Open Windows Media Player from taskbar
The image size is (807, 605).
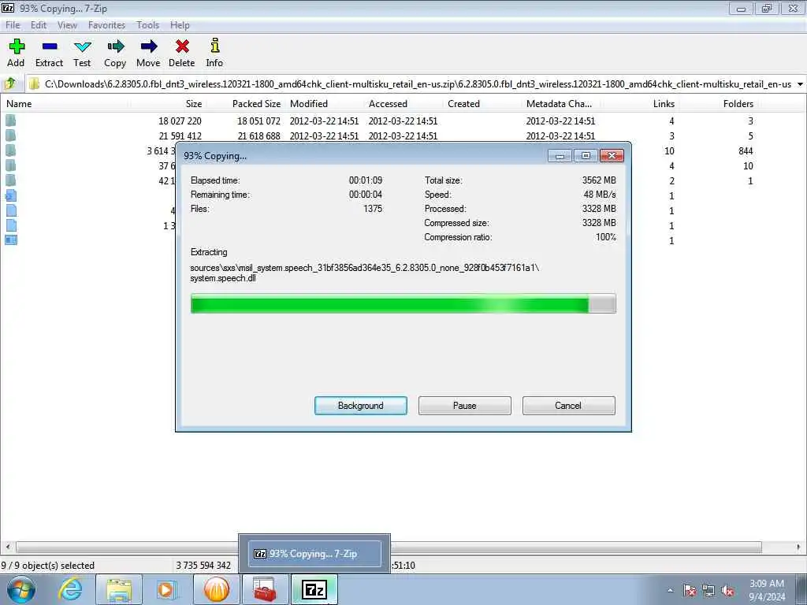click(166, 589)
